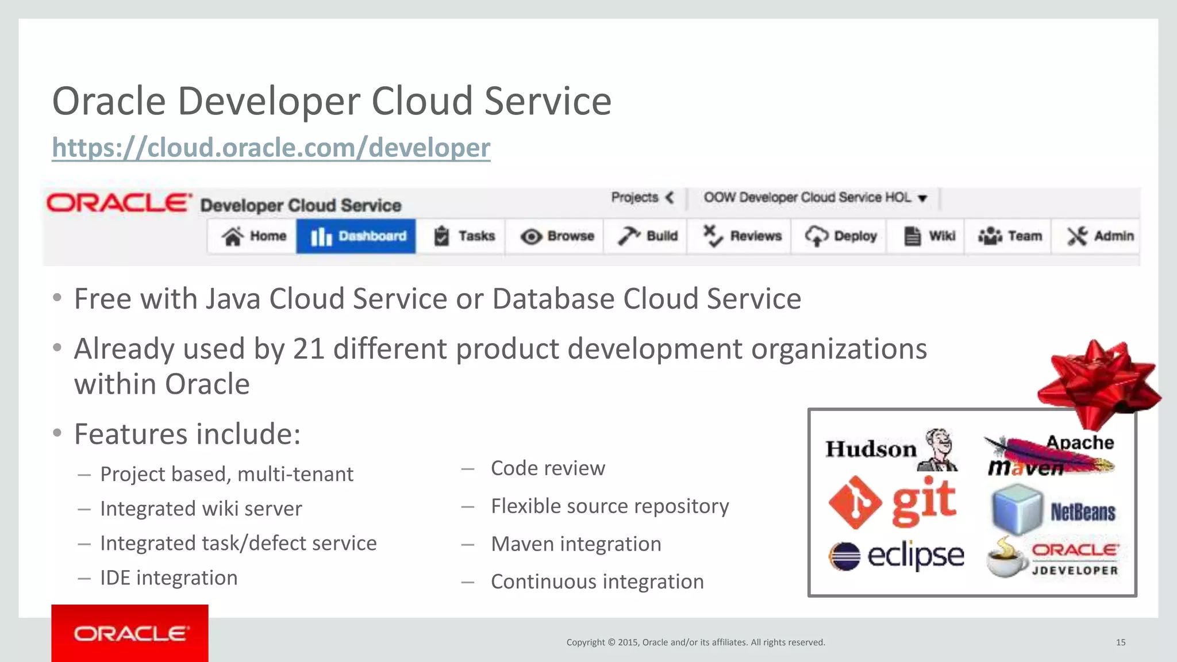The width and height of the screenshot is (1177, 662).
Task: Open the Admin tab label
Action: coord(1114,236)
